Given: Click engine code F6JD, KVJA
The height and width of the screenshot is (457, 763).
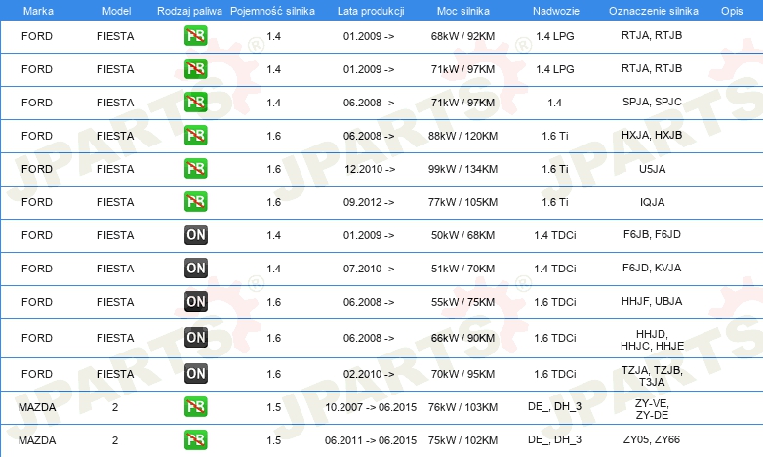Looking at the screenshot, I should pyautogui.click(x=652, y=268).
